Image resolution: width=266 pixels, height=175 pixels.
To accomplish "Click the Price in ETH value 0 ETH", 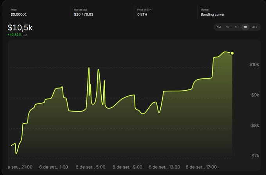I will click(142, 14).
